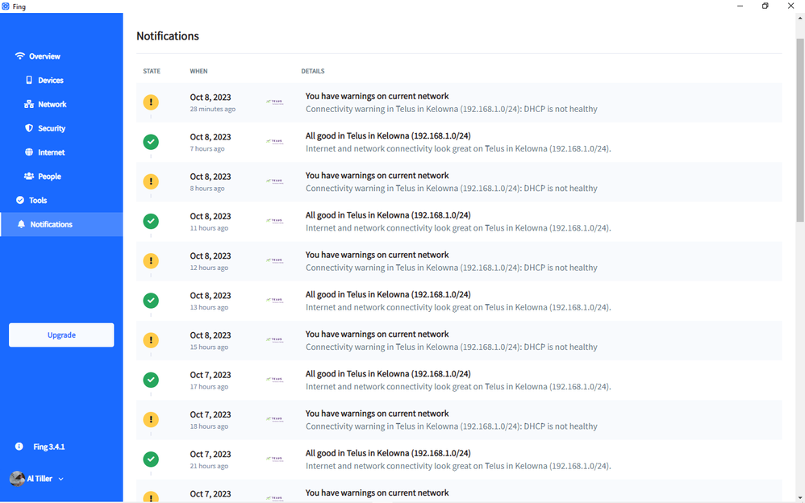Click the Network topology icon

29,105
